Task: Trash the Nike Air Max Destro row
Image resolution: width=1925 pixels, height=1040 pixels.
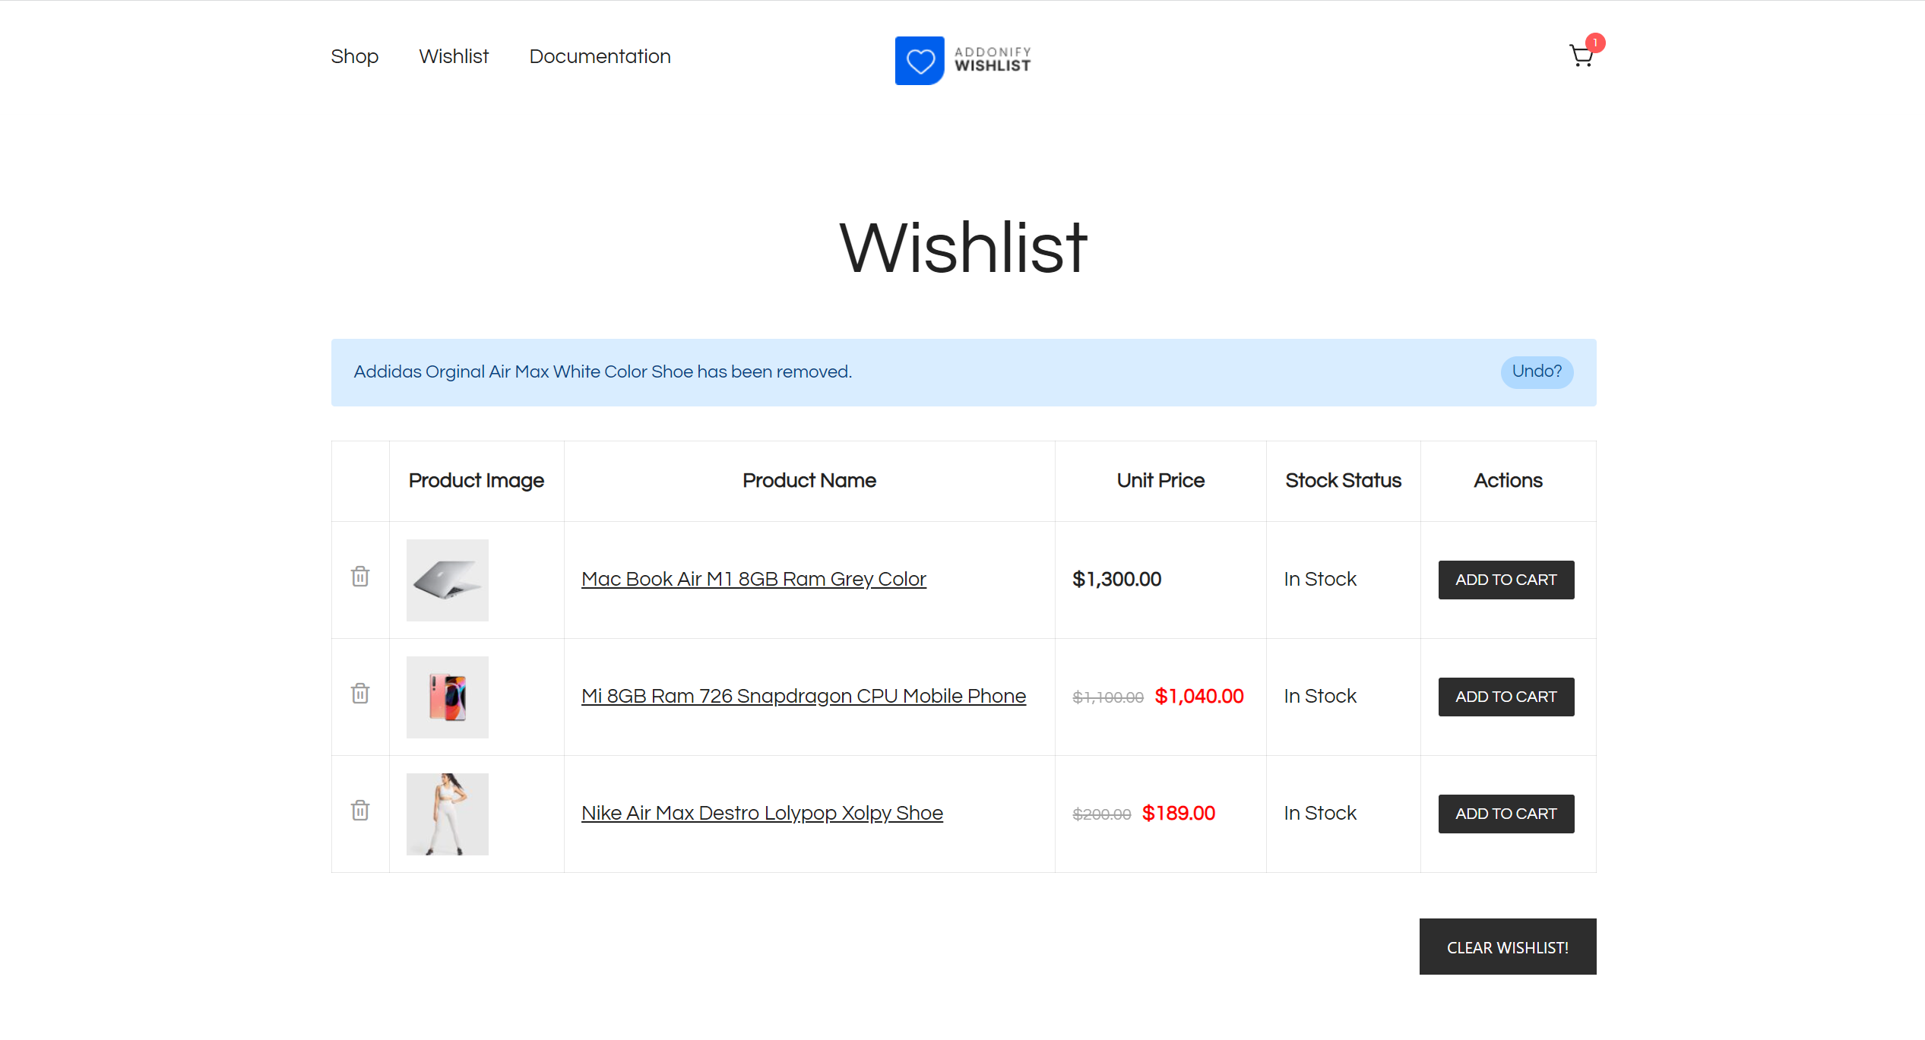Action: tap(360, 811)
